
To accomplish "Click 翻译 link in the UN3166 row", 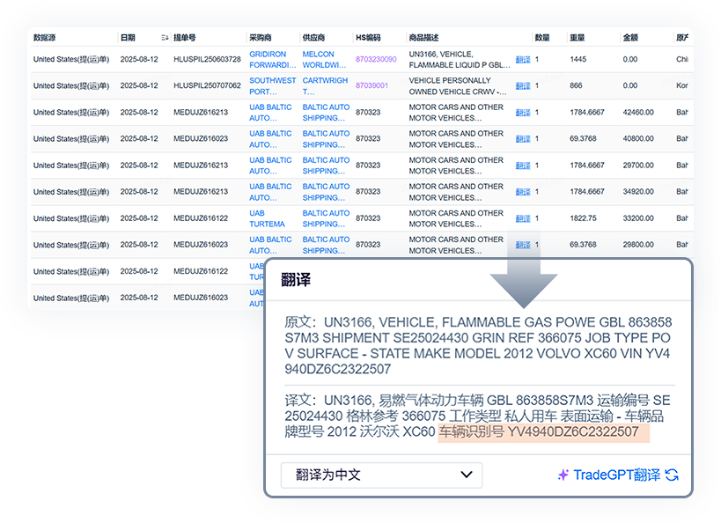I will (523, 60).
